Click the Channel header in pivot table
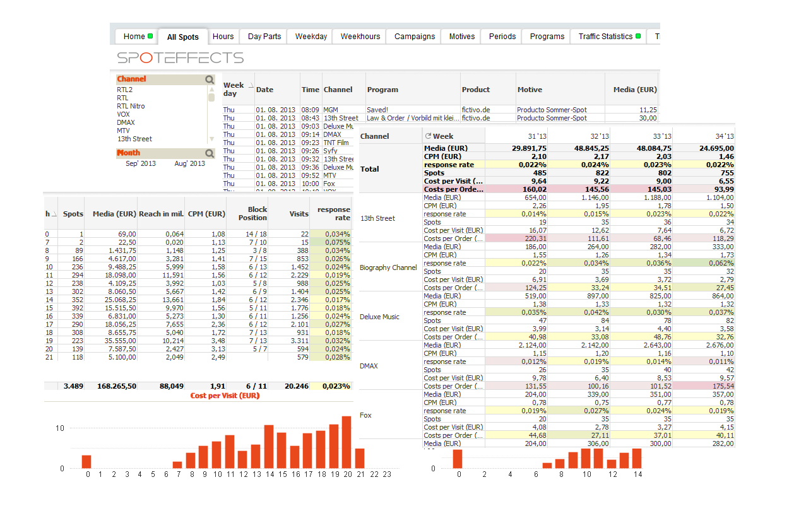Screen dimensions: 794x511 [390, 136]
